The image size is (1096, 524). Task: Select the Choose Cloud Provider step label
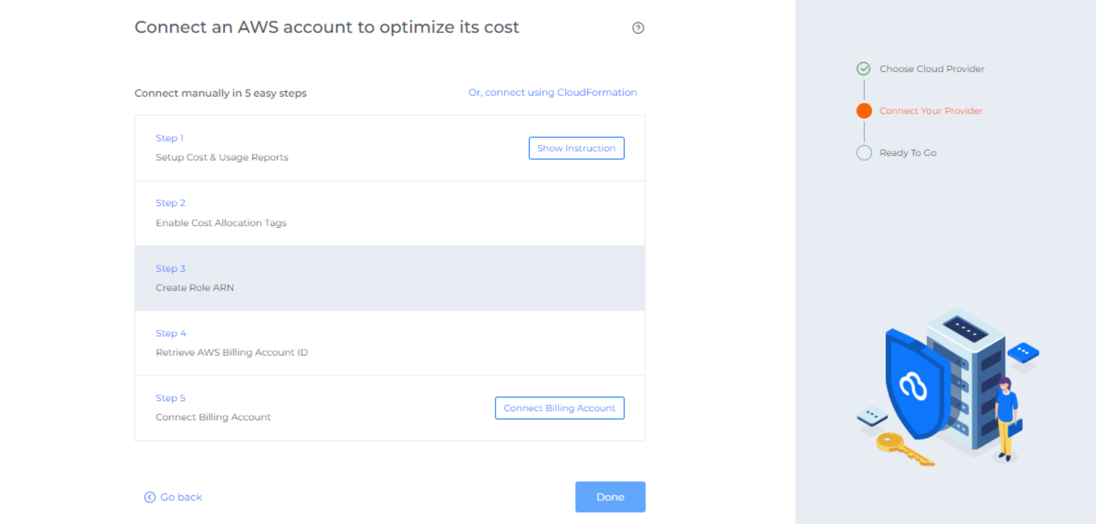tap(931, 69)
